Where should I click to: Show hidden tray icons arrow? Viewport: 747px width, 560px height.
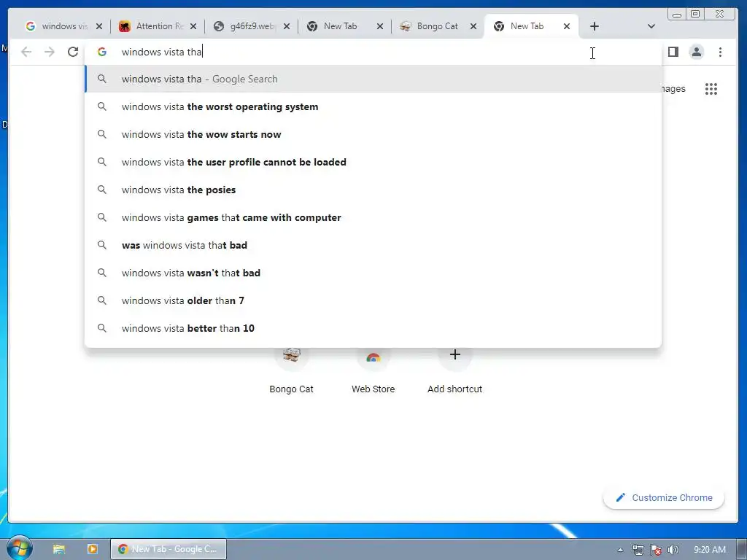[620, 550]
